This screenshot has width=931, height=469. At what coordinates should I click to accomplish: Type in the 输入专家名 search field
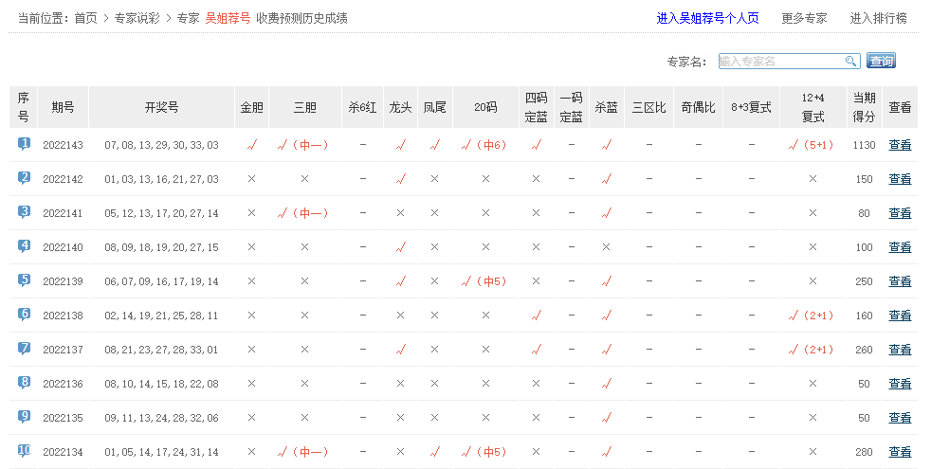pyautogui.click(x=780, y=62)
